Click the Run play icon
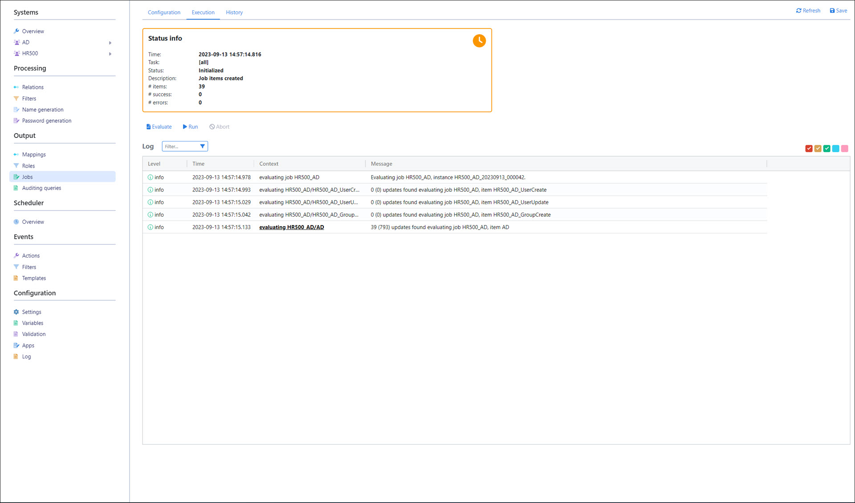Screen dimensions: 855x503 click(x=185, y=127)
